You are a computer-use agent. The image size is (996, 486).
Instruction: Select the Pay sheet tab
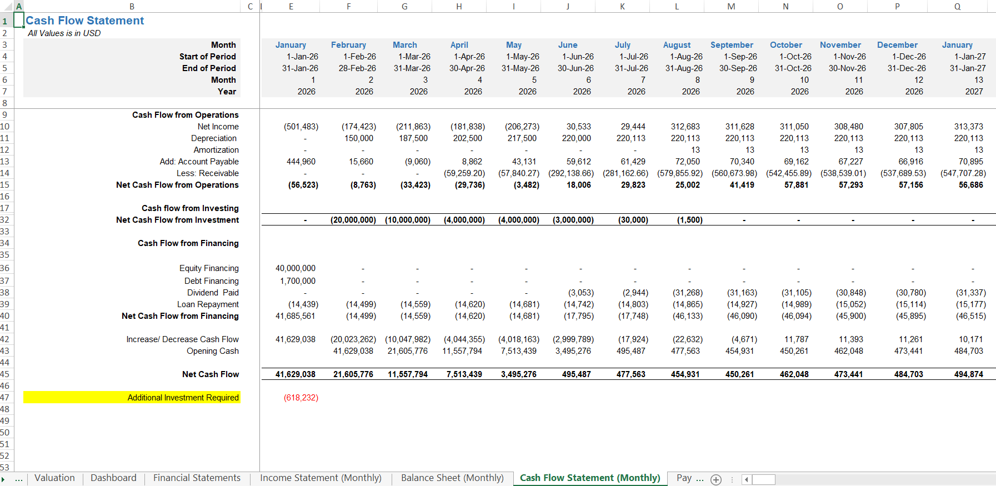(684, 478)
